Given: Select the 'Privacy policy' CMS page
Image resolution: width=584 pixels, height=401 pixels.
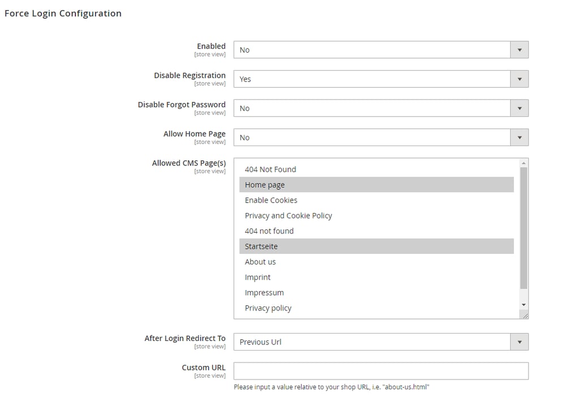Looking at the screenshot, I should coord(268,308).
